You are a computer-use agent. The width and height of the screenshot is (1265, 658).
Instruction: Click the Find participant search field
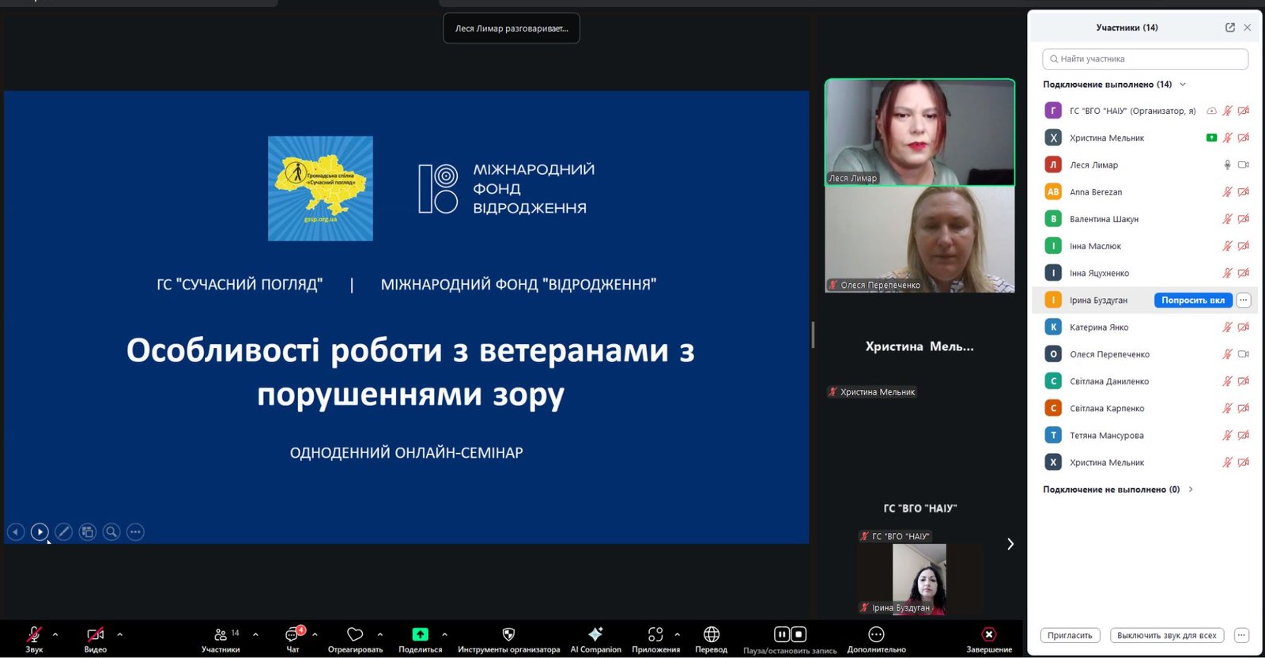click(x=1145, y=59)
